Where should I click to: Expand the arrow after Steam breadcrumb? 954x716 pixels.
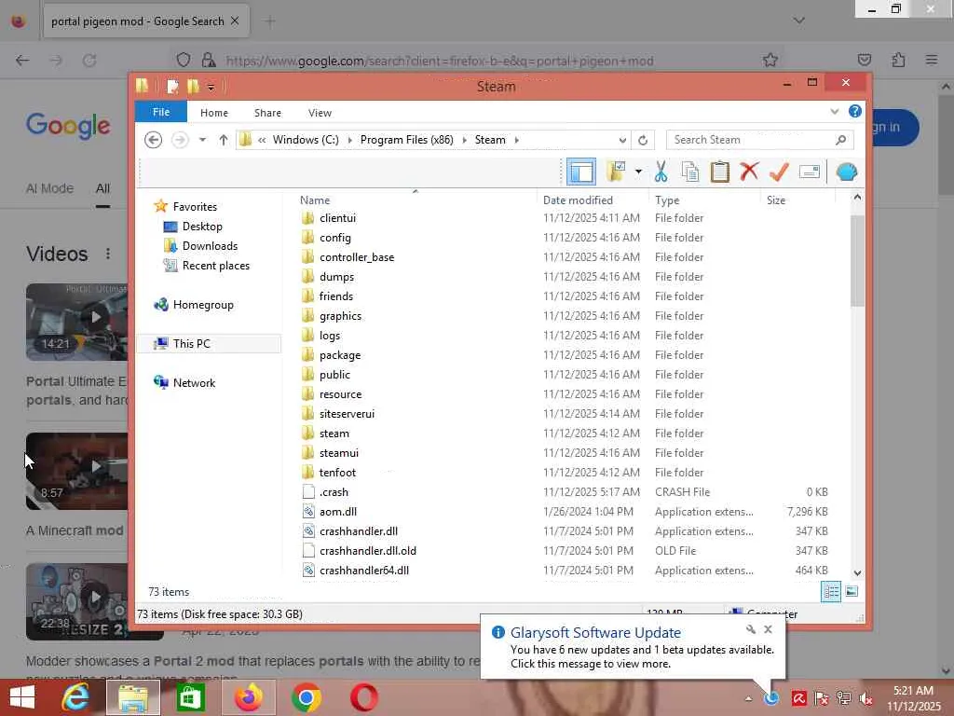516,140
